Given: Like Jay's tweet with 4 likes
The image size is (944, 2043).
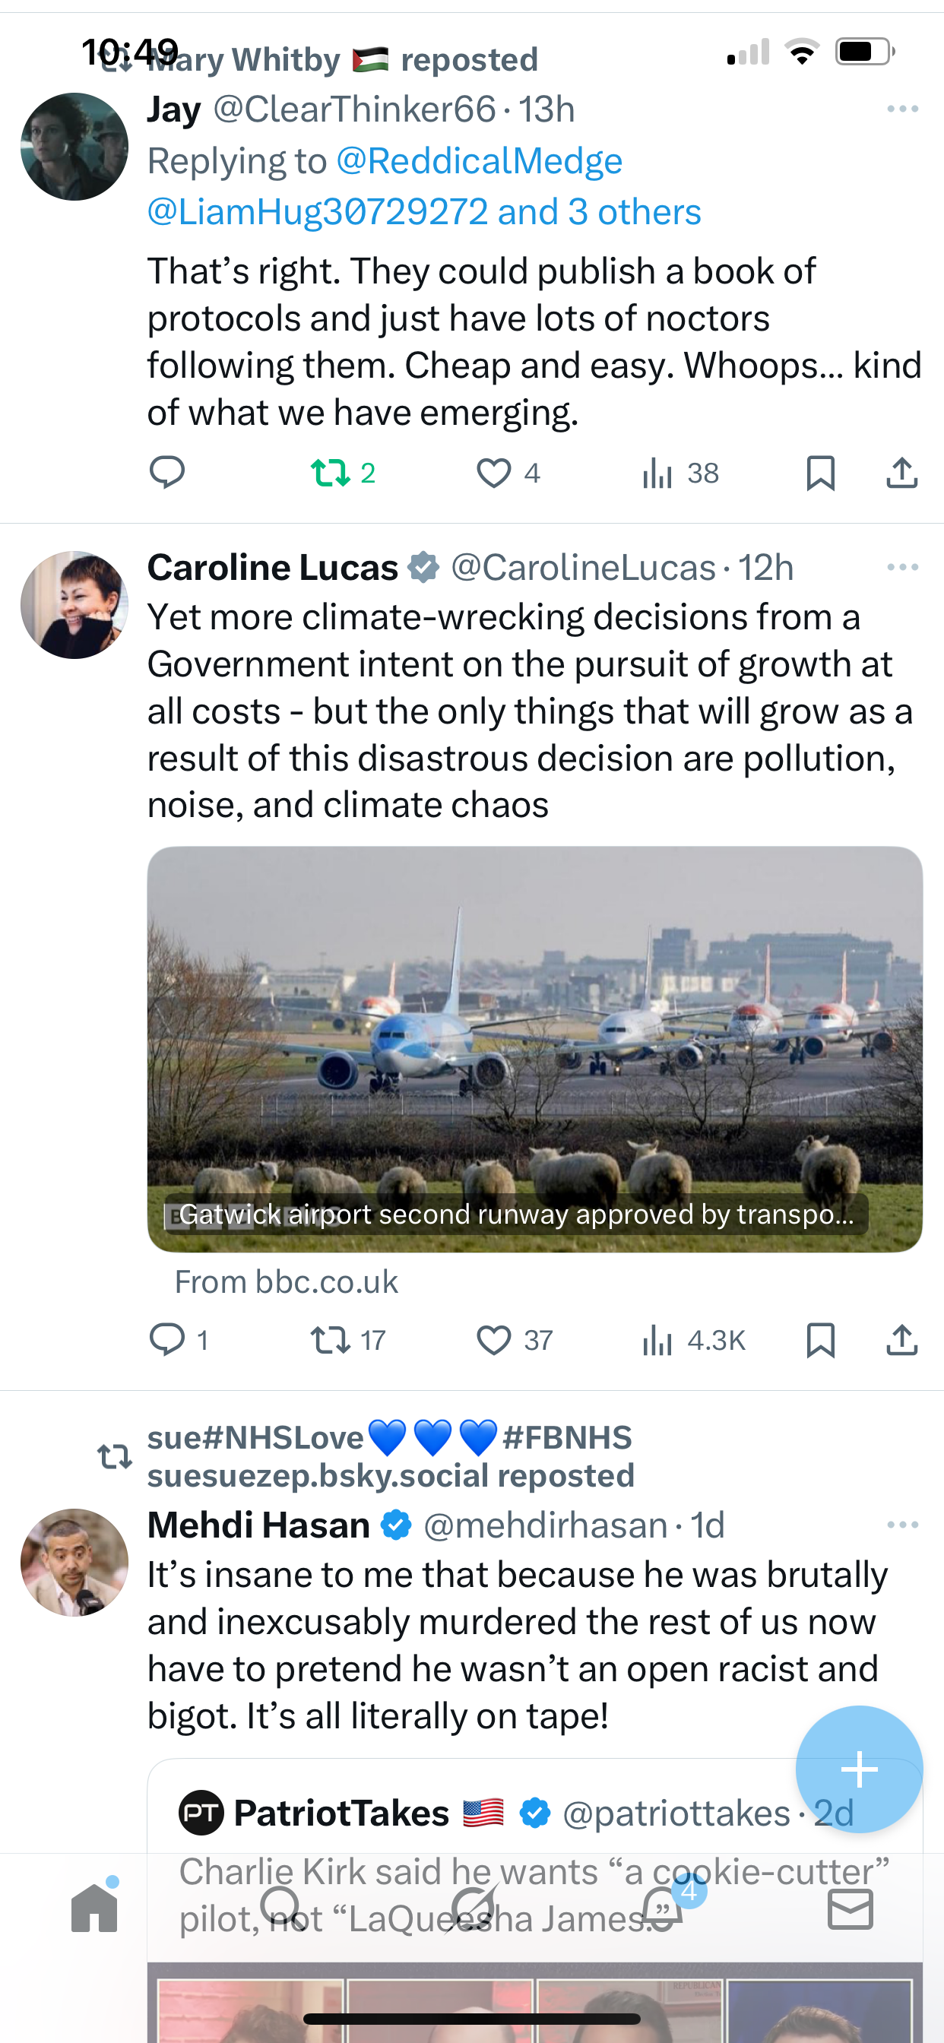Looking at the screenshot, I should (x=493, y=473).
